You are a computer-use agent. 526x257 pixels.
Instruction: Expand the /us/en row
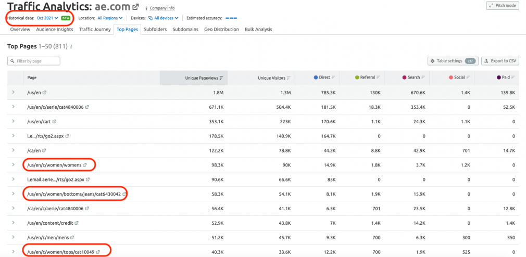(x=14, y=92)
